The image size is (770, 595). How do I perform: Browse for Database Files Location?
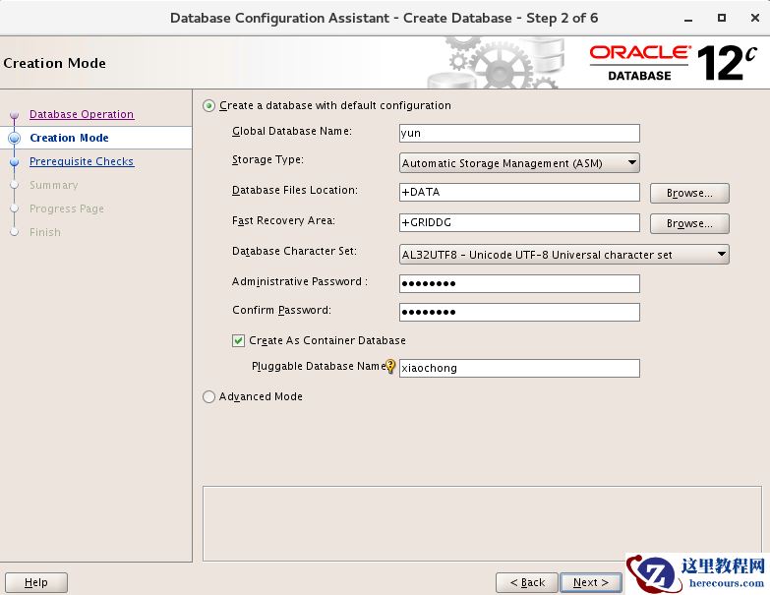click(x=689, y=193)
